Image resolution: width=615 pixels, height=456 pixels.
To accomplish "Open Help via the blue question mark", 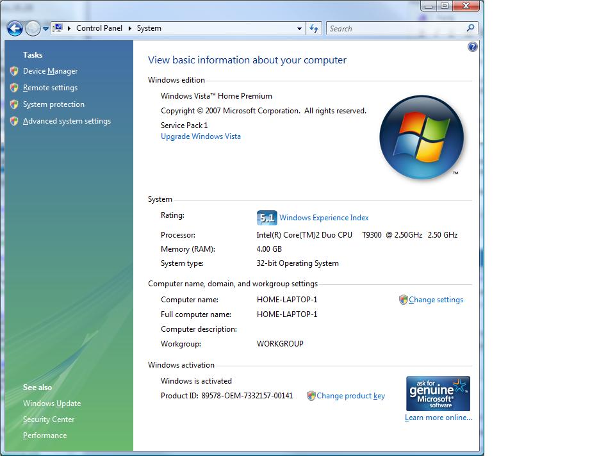I will tap(473, 47).
